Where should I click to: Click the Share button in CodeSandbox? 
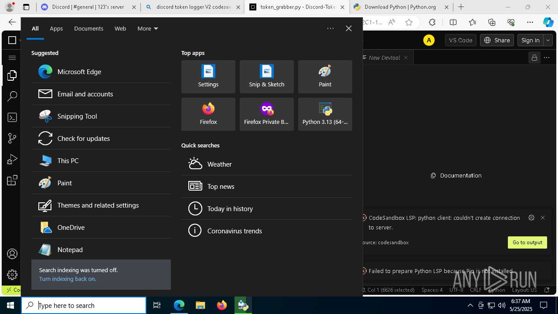coord(497,40)
